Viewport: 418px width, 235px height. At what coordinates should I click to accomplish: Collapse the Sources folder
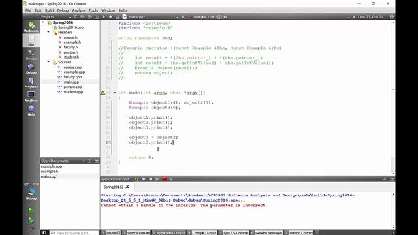coord(48,62)
